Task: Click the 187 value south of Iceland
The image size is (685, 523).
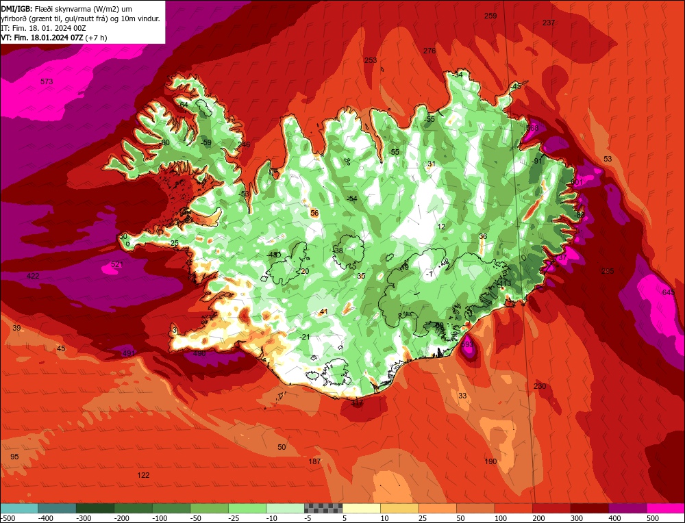Action: coord(314,461)
